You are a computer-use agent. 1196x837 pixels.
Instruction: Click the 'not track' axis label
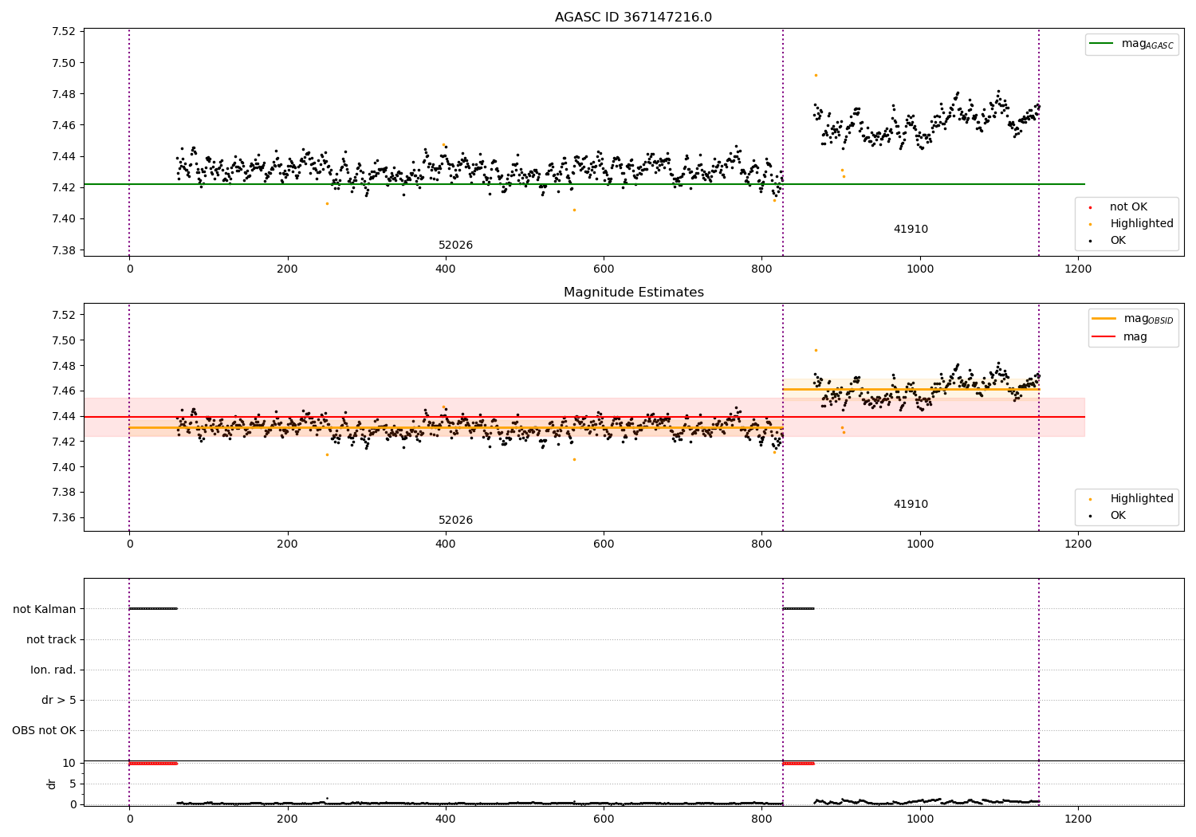coord(51,640)
